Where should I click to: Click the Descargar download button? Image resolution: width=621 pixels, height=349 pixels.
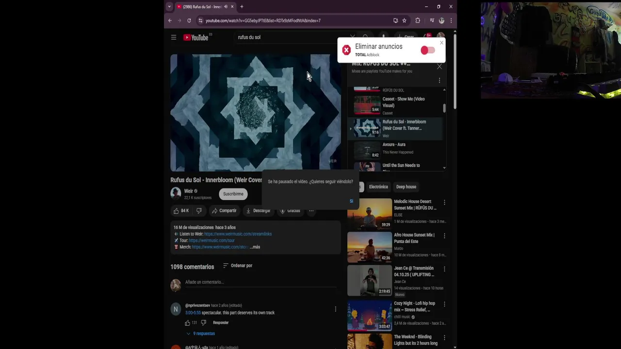coord(258,210)
